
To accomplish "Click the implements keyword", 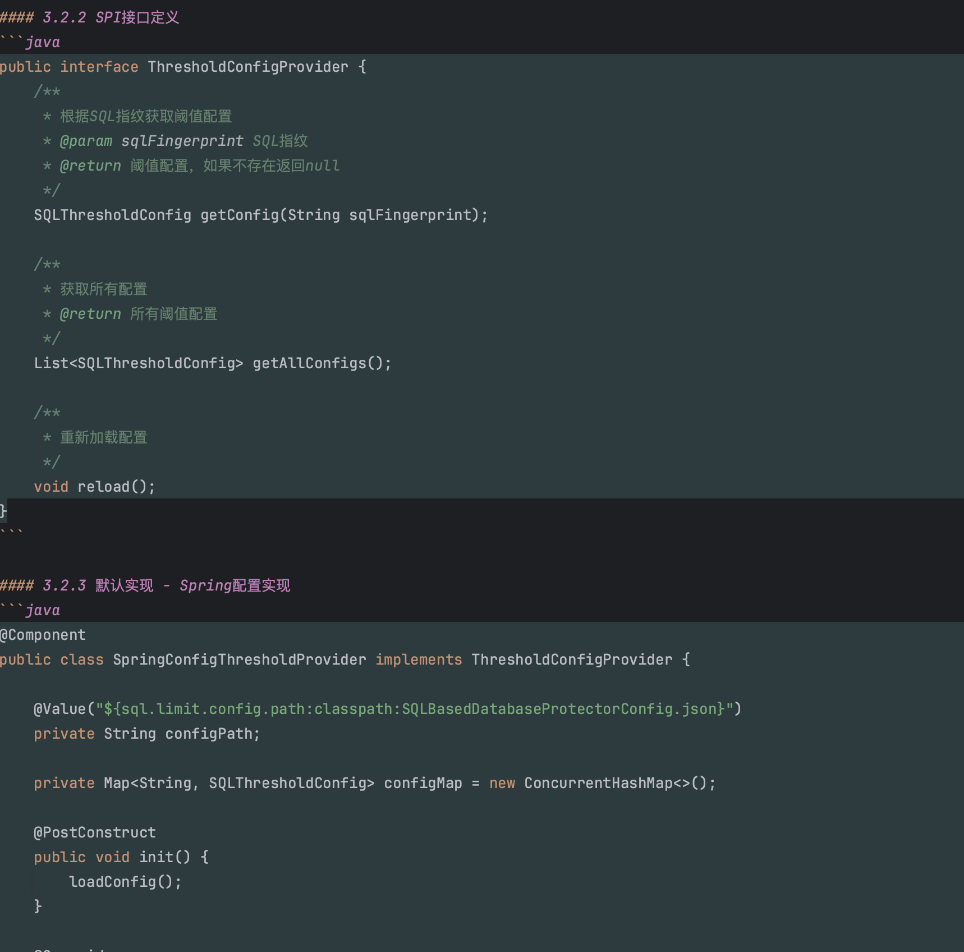I will pyautogui.click(x=419, y=660).
